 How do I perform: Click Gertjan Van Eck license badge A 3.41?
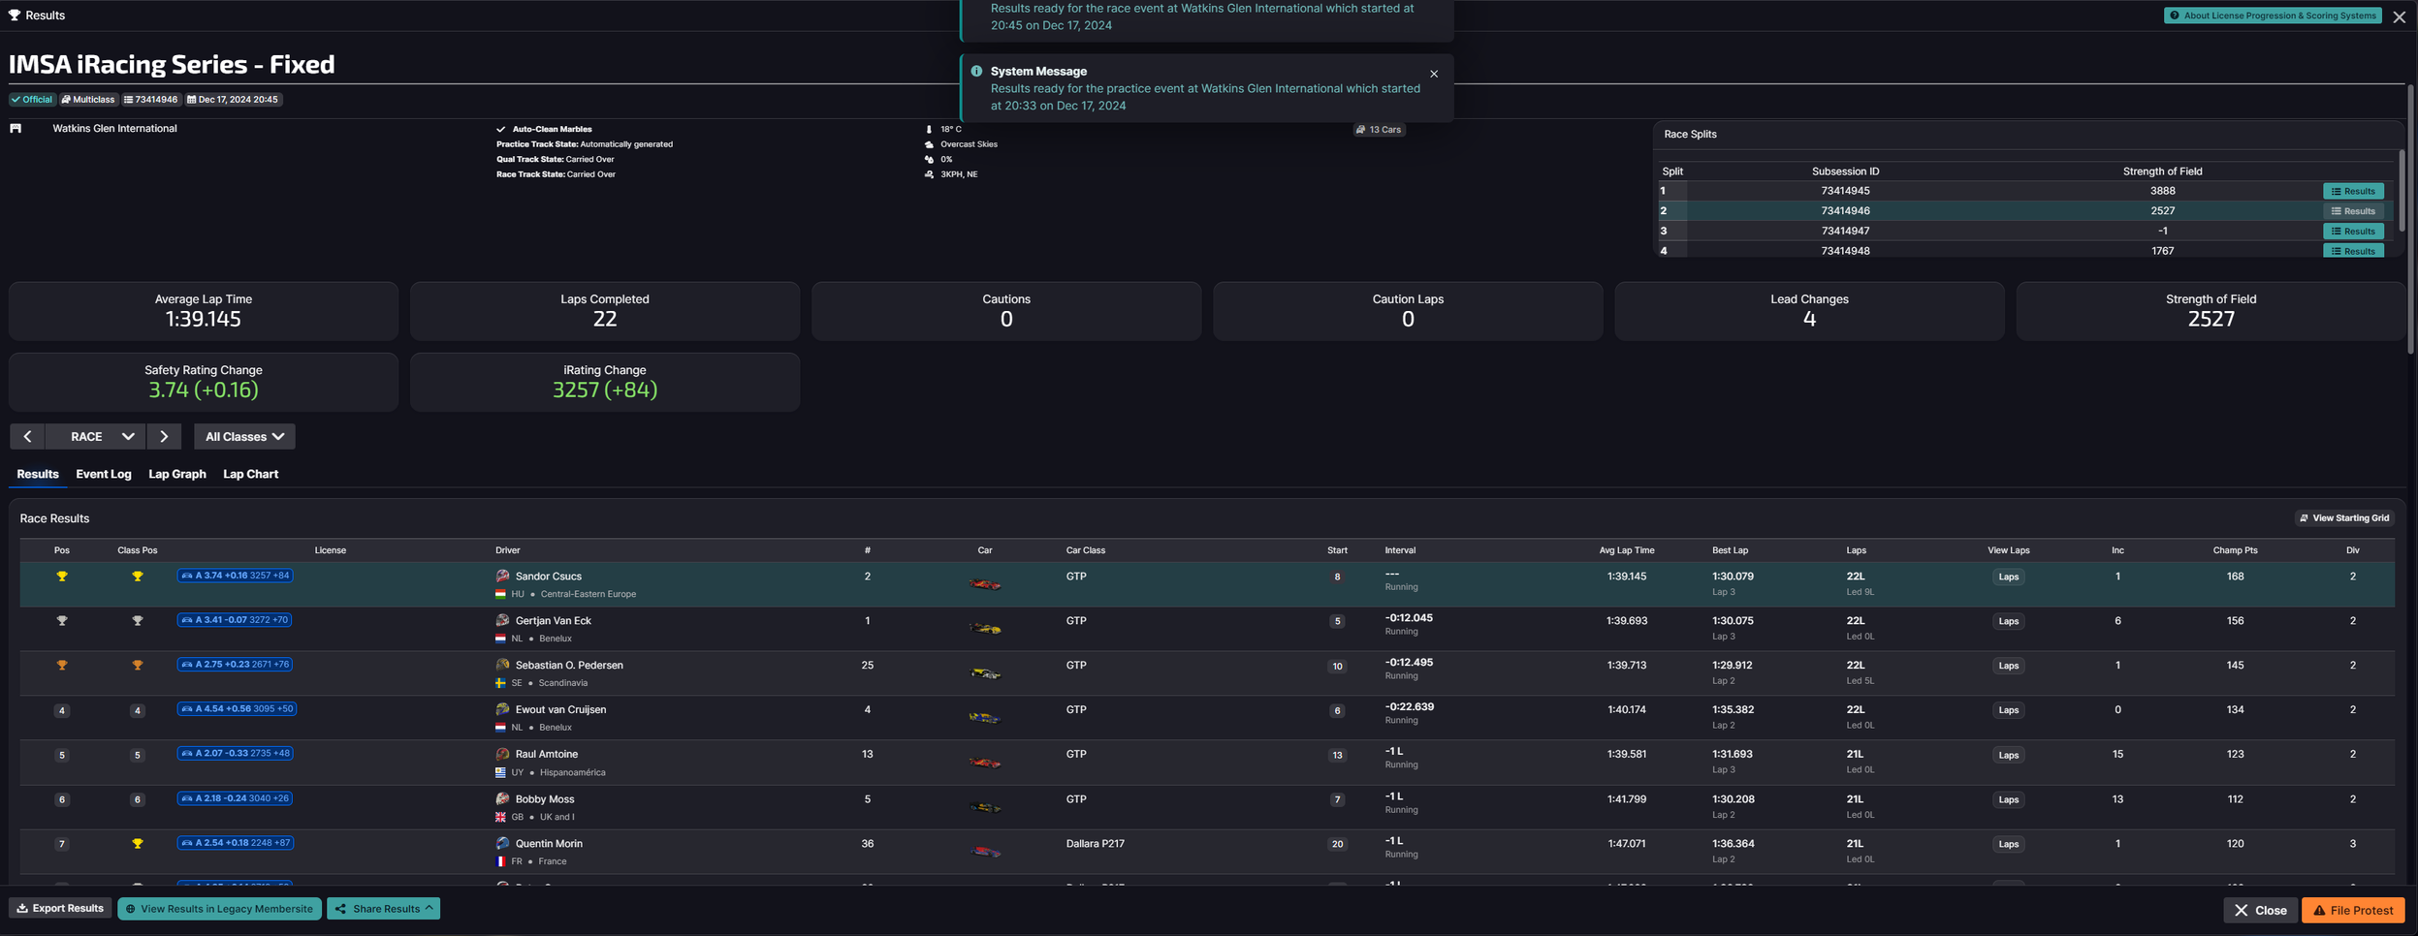click(x=235, y=620)
